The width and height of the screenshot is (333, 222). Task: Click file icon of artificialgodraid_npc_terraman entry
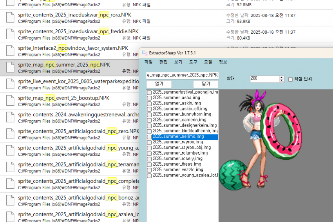pyautogui.click(x=10, y=168)
